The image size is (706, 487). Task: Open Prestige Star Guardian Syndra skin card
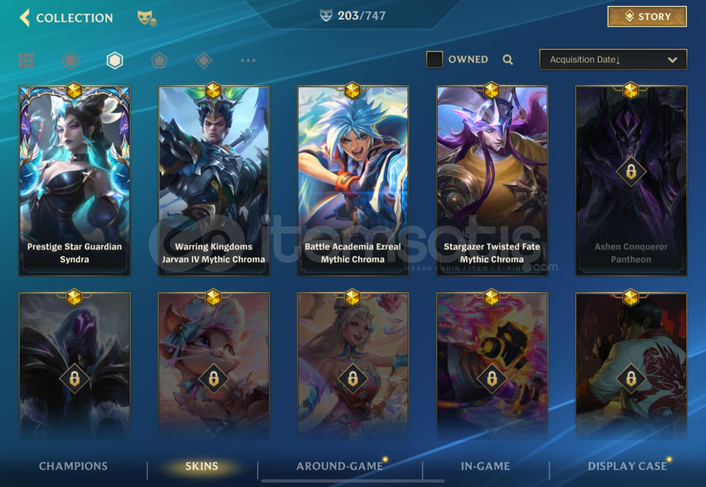[75, 180]
